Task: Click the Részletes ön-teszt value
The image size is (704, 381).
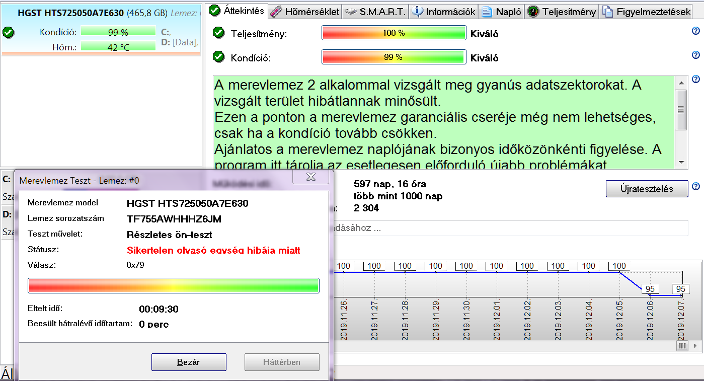Action: (169, 235)
